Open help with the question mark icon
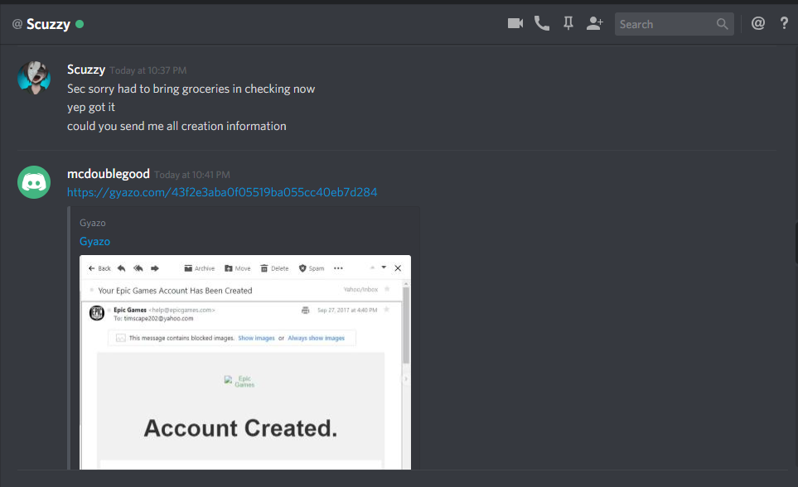Image resolution: width=798 pixels, height=487 pixels. tap(784, 23)
